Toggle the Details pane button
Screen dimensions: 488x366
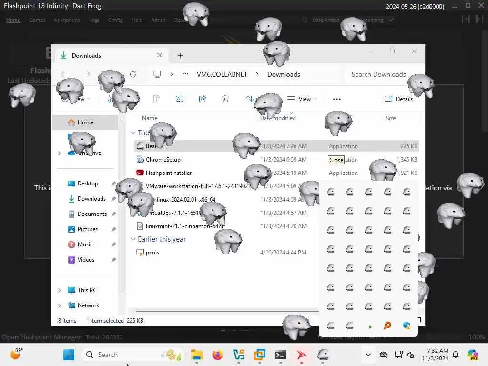point(399,99)
